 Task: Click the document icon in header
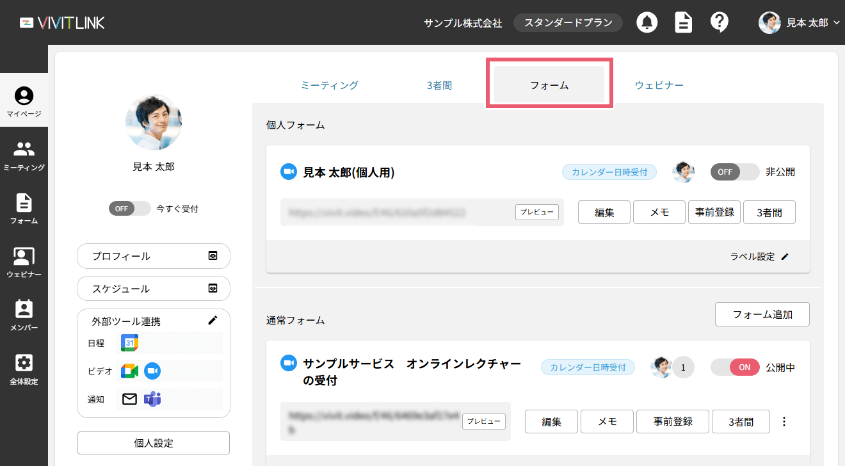pyautogui.click(x=684, y=22)
